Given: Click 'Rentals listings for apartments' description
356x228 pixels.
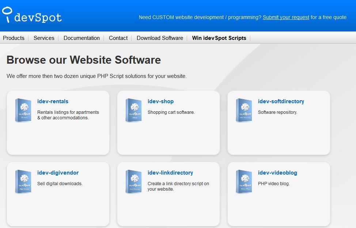Looking at the screenshot, I should (x=68, y=115).
